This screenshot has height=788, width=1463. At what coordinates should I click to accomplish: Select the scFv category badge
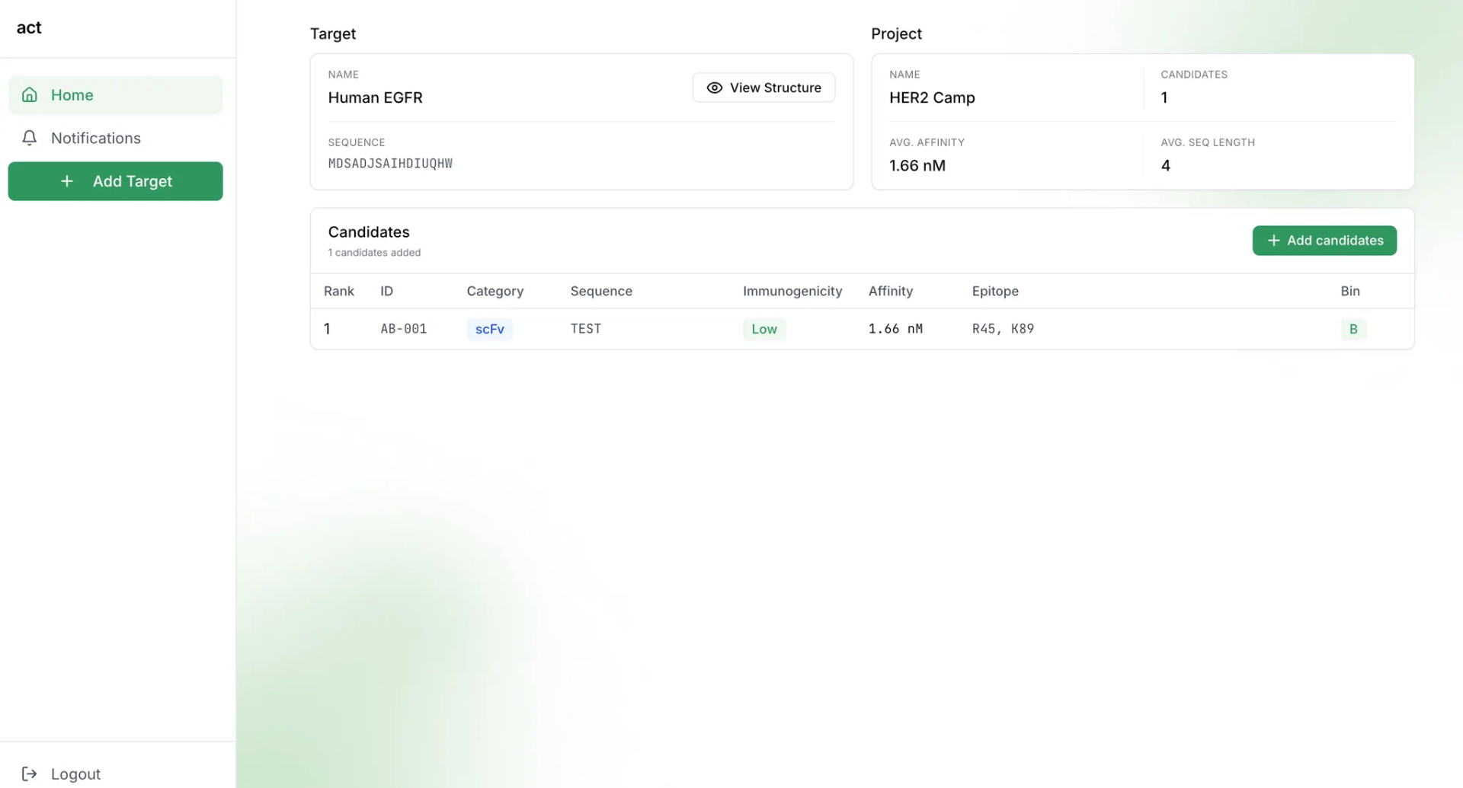489,329
